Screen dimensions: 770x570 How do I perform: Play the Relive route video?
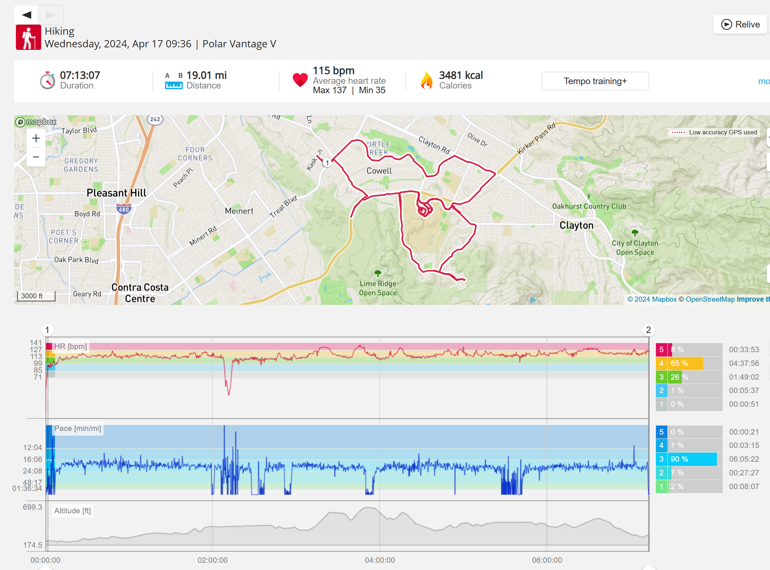point(740,25)
